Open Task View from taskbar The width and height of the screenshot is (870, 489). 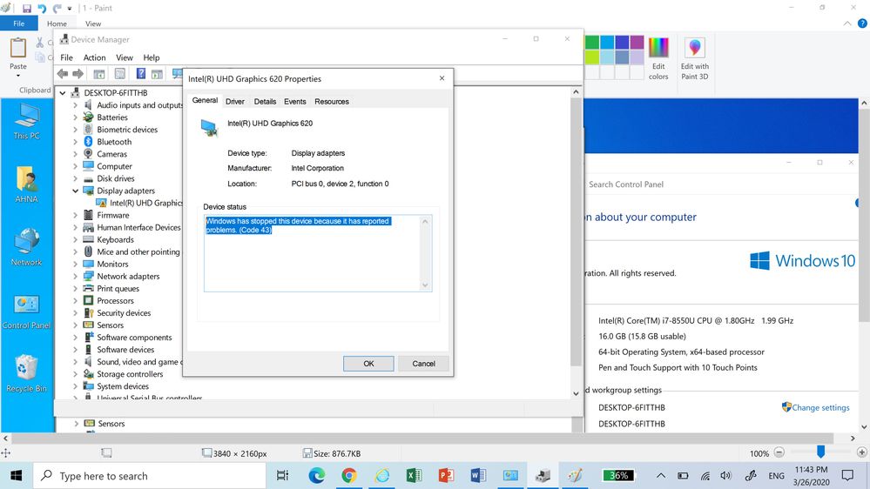(x=282, y=476)
